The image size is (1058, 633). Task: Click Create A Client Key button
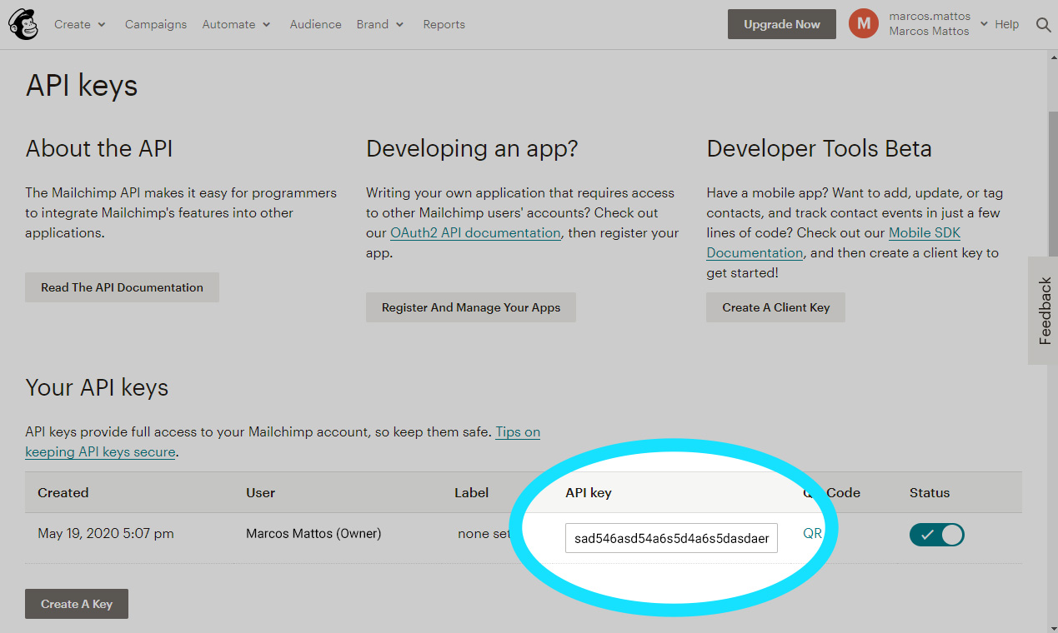point(776,307)
